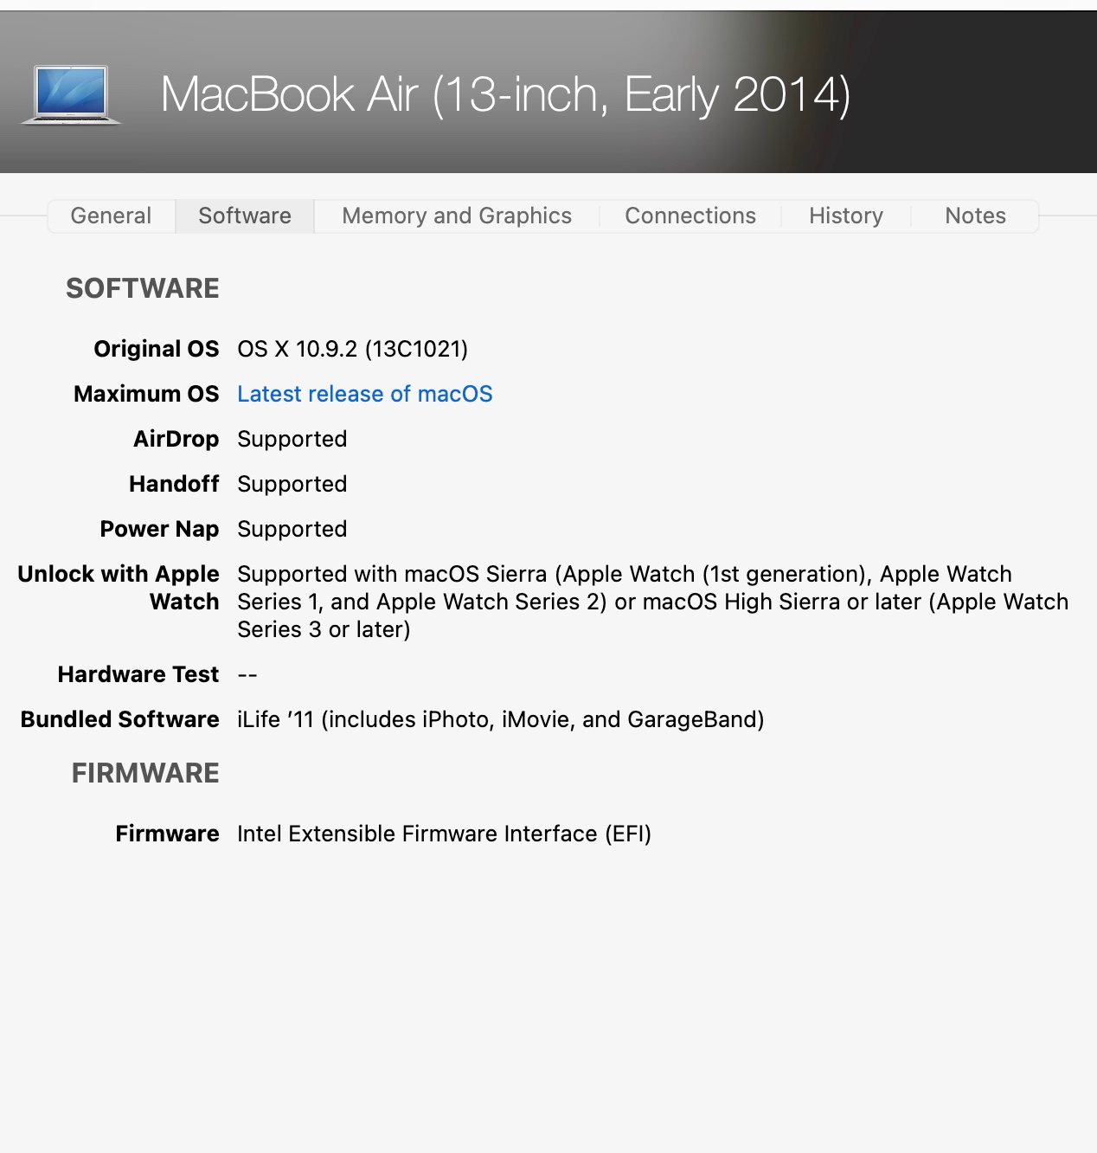The image size is (1097, 1153).
Task: Select the Software tab
Action: (x=245, y=216)
